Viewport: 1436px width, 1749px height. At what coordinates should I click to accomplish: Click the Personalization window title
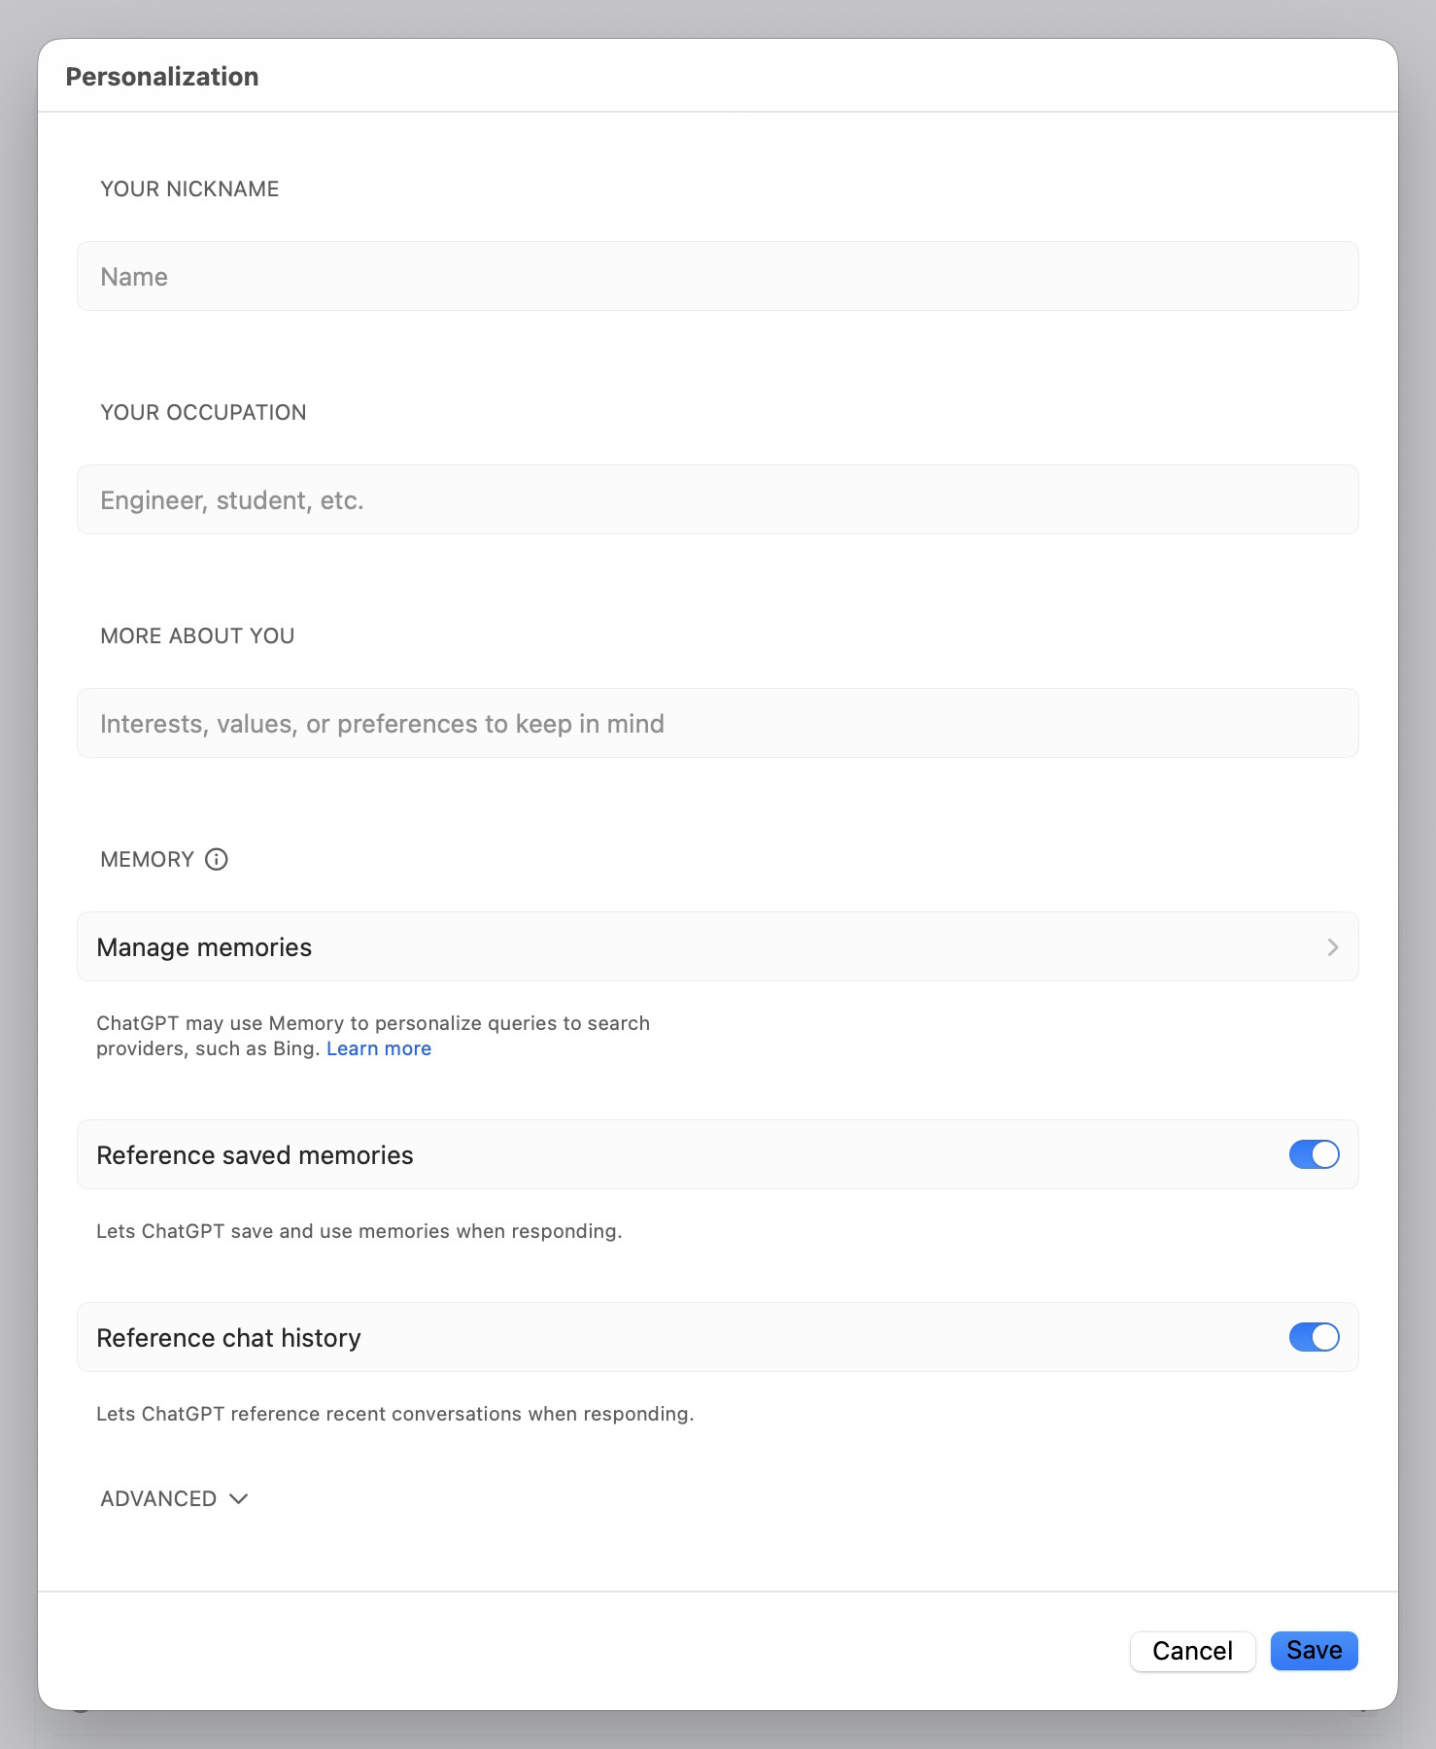click(162, 77)
